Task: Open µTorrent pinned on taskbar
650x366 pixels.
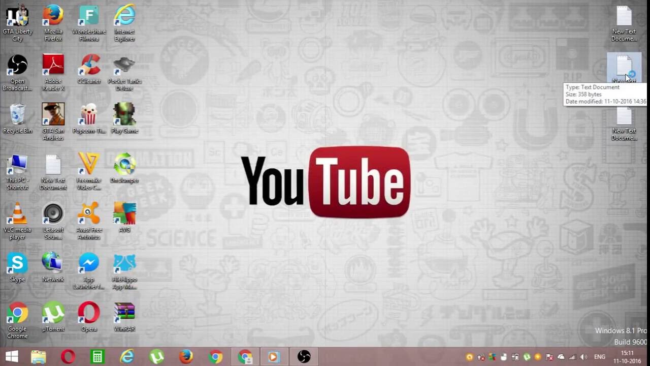Action: tap(156, 357)
